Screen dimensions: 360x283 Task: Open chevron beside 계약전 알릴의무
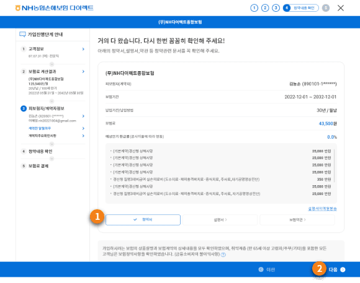click(83, 128)
